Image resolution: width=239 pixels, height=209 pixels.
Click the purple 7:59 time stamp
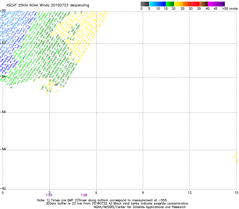pyautogui.click(x=49, y=195)
